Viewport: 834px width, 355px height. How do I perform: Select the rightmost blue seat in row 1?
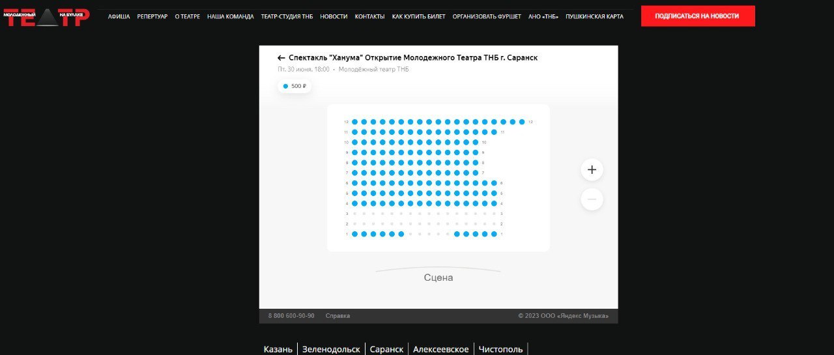[x=494, y=234]
